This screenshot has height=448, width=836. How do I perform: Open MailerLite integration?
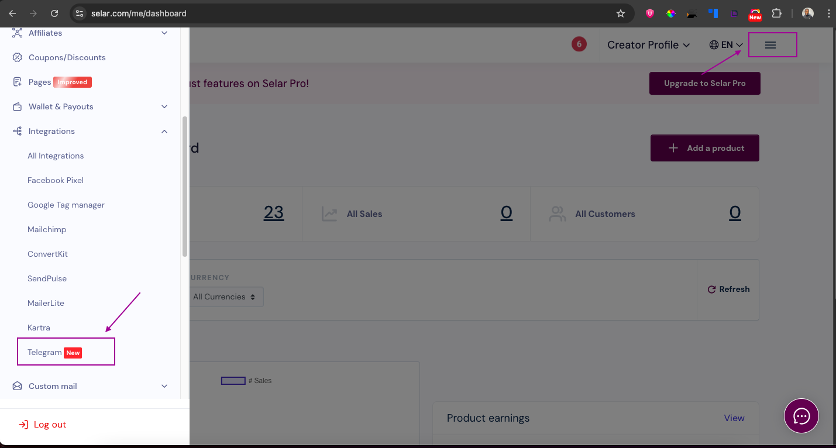(x=46, y=303)
